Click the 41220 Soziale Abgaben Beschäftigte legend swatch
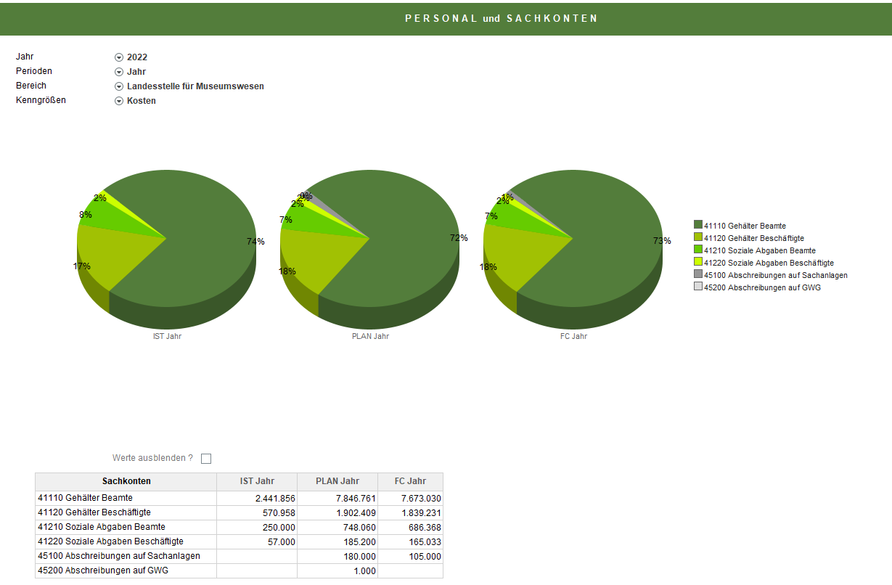Screen dimensions: 892x585 pyautogui.click(x=698, y=263)
